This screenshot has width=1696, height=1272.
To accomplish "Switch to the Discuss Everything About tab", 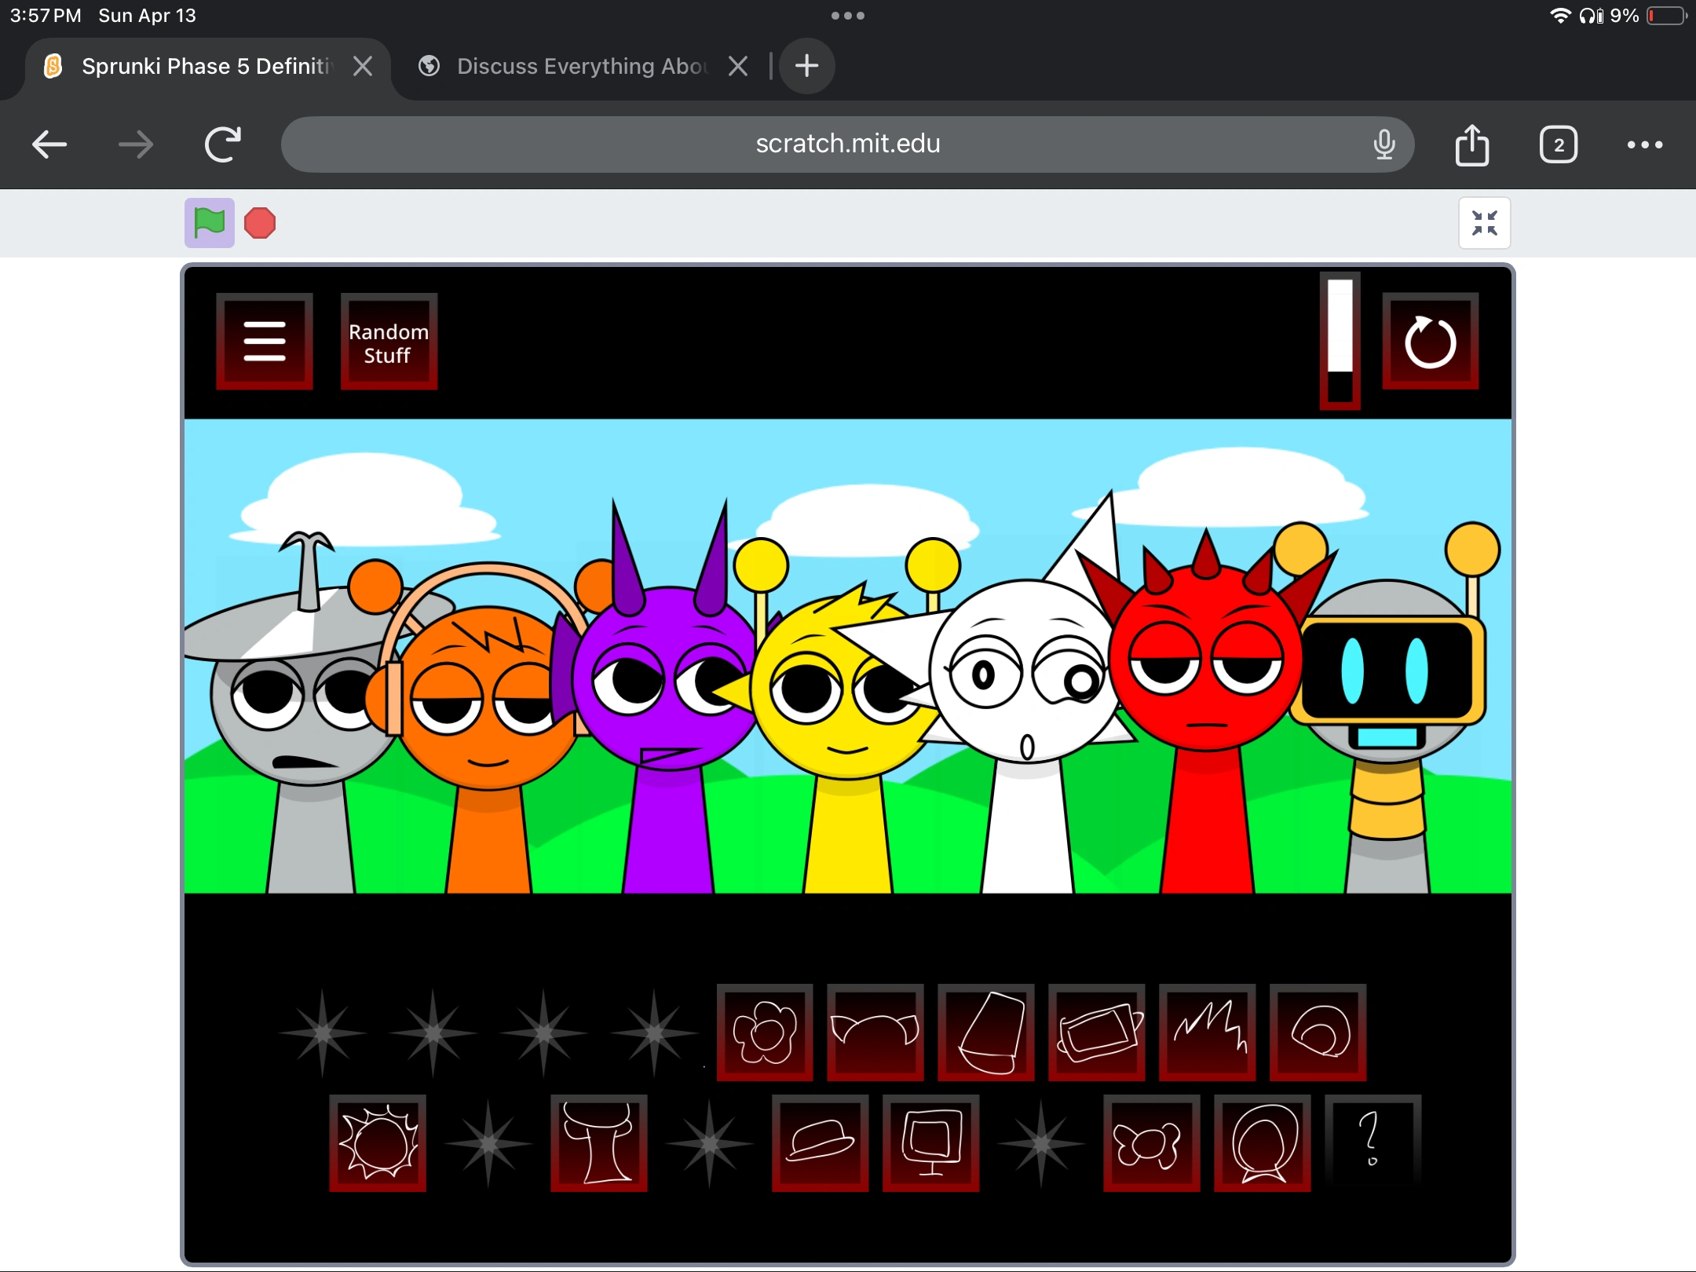I will 581,66.
